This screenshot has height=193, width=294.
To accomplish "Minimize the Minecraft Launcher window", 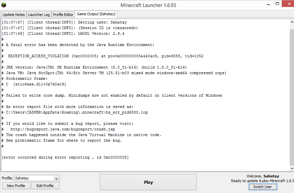I will click(268, 4).
